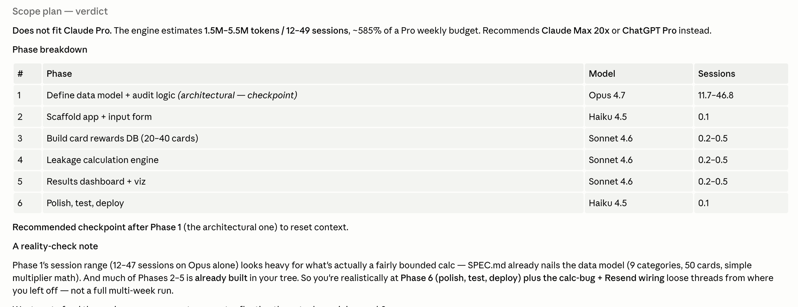The width and height of the screenshot is (798, 307).
Task: Click the bold Claude Max 20x text
Action: point(575,30)
